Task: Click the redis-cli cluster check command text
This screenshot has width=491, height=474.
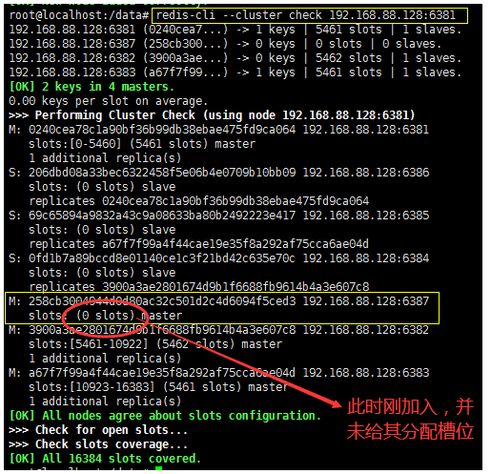Action: click(306, 15)
